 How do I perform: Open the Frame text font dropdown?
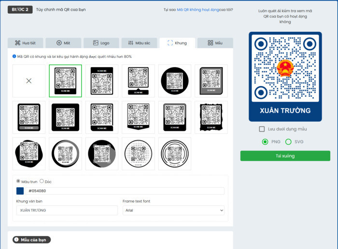pyautogui.click(x=173, y=210)
